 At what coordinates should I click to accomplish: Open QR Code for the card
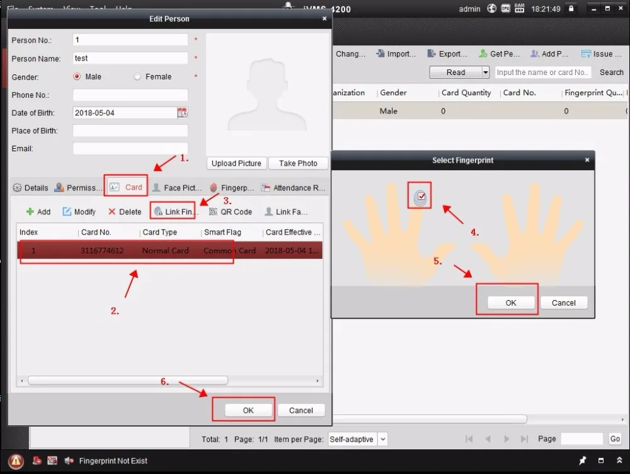[x=231, y=211]
